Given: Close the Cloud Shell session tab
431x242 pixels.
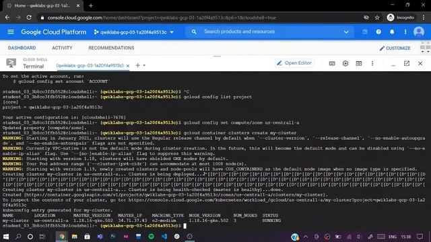Looking at the screenshot, I should click(x=128, y=66).
